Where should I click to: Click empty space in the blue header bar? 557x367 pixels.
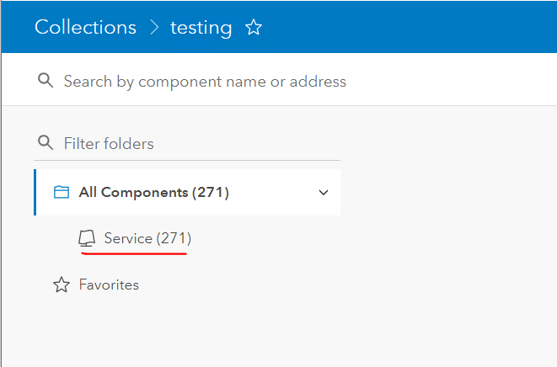(x=404, y=27)
